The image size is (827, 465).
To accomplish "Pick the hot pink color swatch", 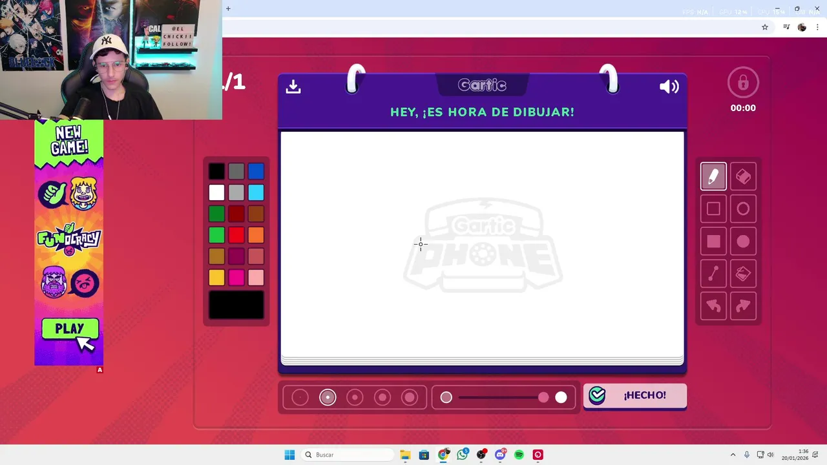I will tap(236, 278).
